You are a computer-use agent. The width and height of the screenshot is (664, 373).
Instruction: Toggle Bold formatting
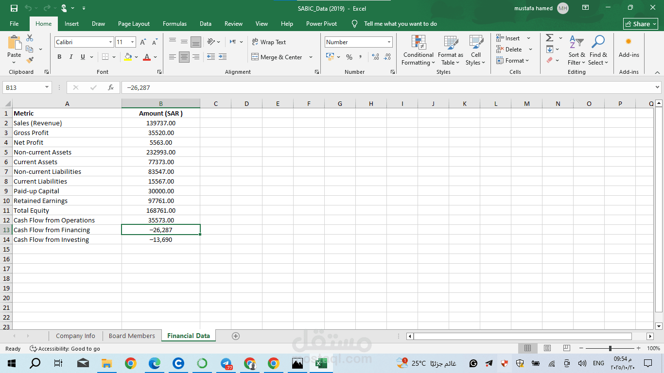click(x=59, y=57)
